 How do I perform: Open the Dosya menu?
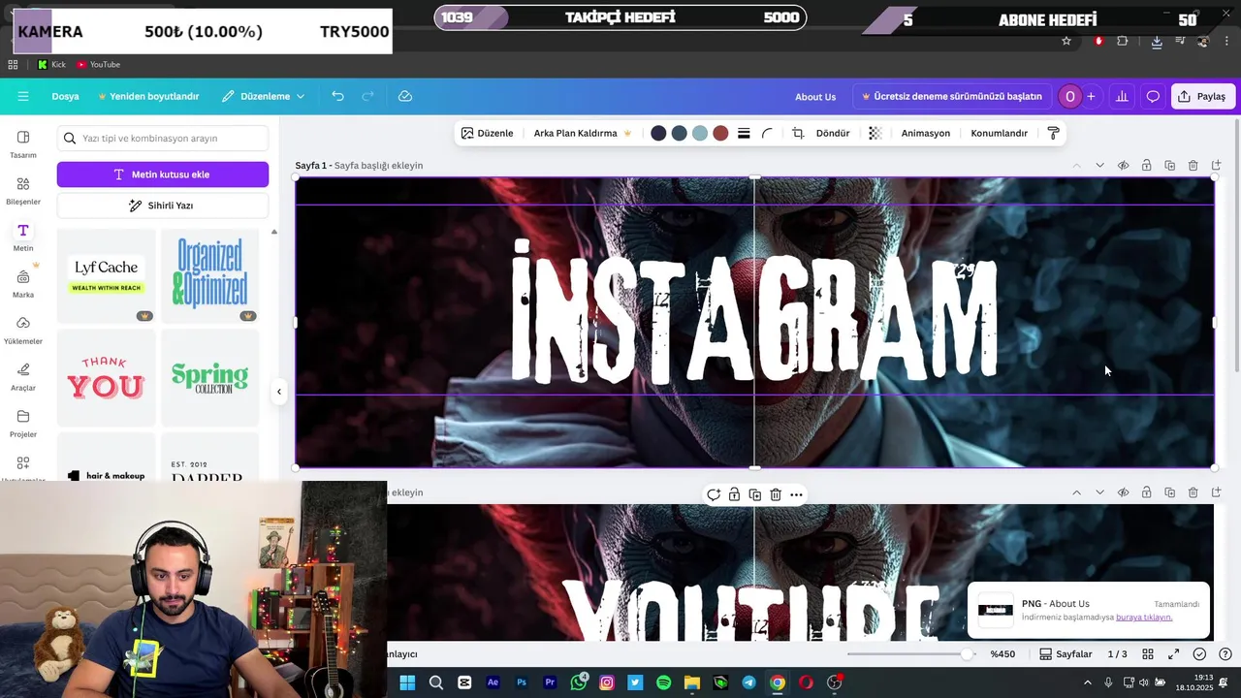(65, 96)
